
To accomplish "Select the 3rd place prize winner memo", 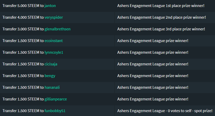I will [161, 29].
